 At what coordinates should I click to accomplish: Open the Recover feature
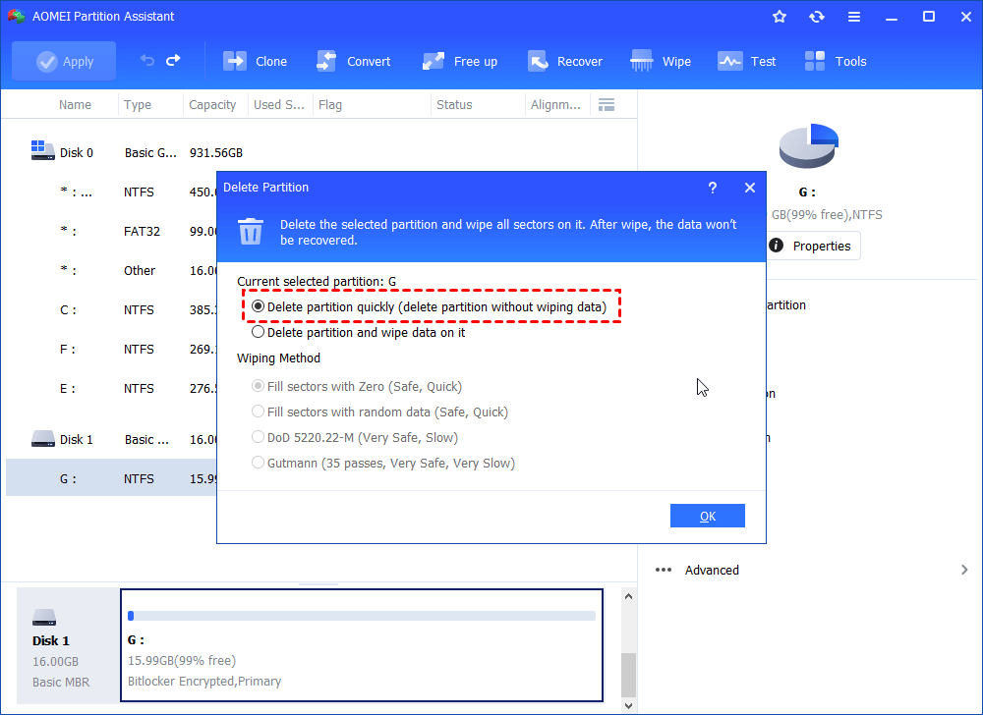565,61
